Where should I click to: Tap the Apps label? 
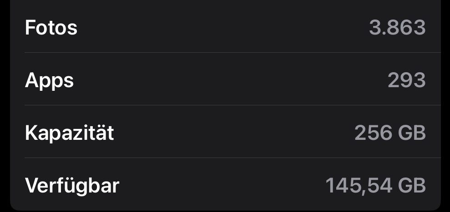(49, 81)
